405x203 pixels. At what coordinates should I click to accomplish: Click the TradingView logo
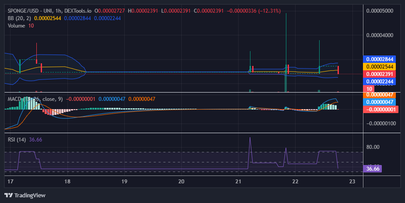25,195
